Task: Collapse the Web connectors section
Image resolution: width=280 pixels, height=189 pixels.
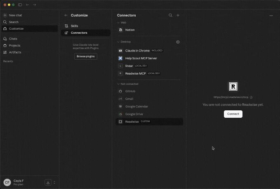Action: pos(118,23)
